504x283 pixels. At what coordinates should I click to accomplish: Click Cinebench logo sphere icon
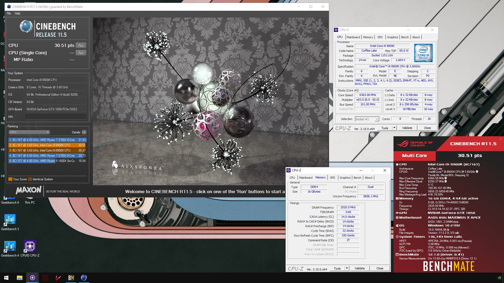pyautogui.click(x=26, y=26)
